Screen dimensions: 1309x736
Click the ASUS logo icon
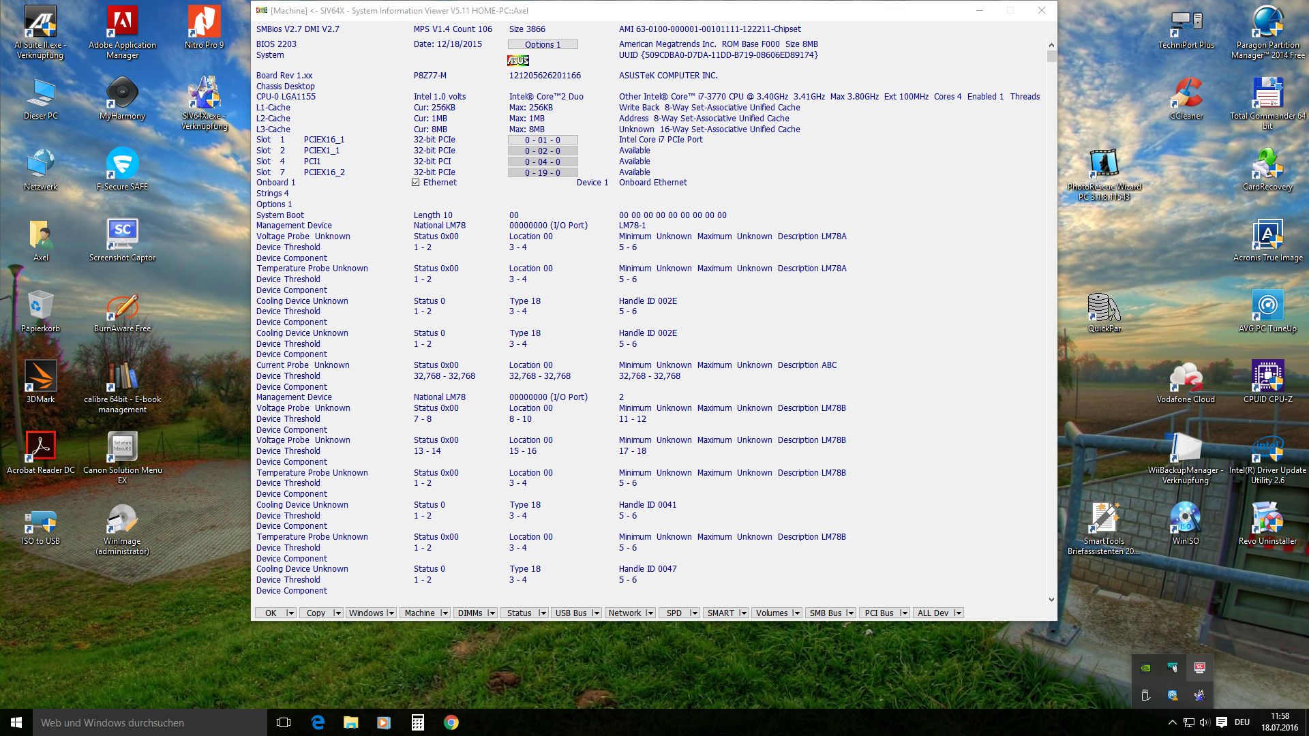pyautogui.click(x=518, y=61)
